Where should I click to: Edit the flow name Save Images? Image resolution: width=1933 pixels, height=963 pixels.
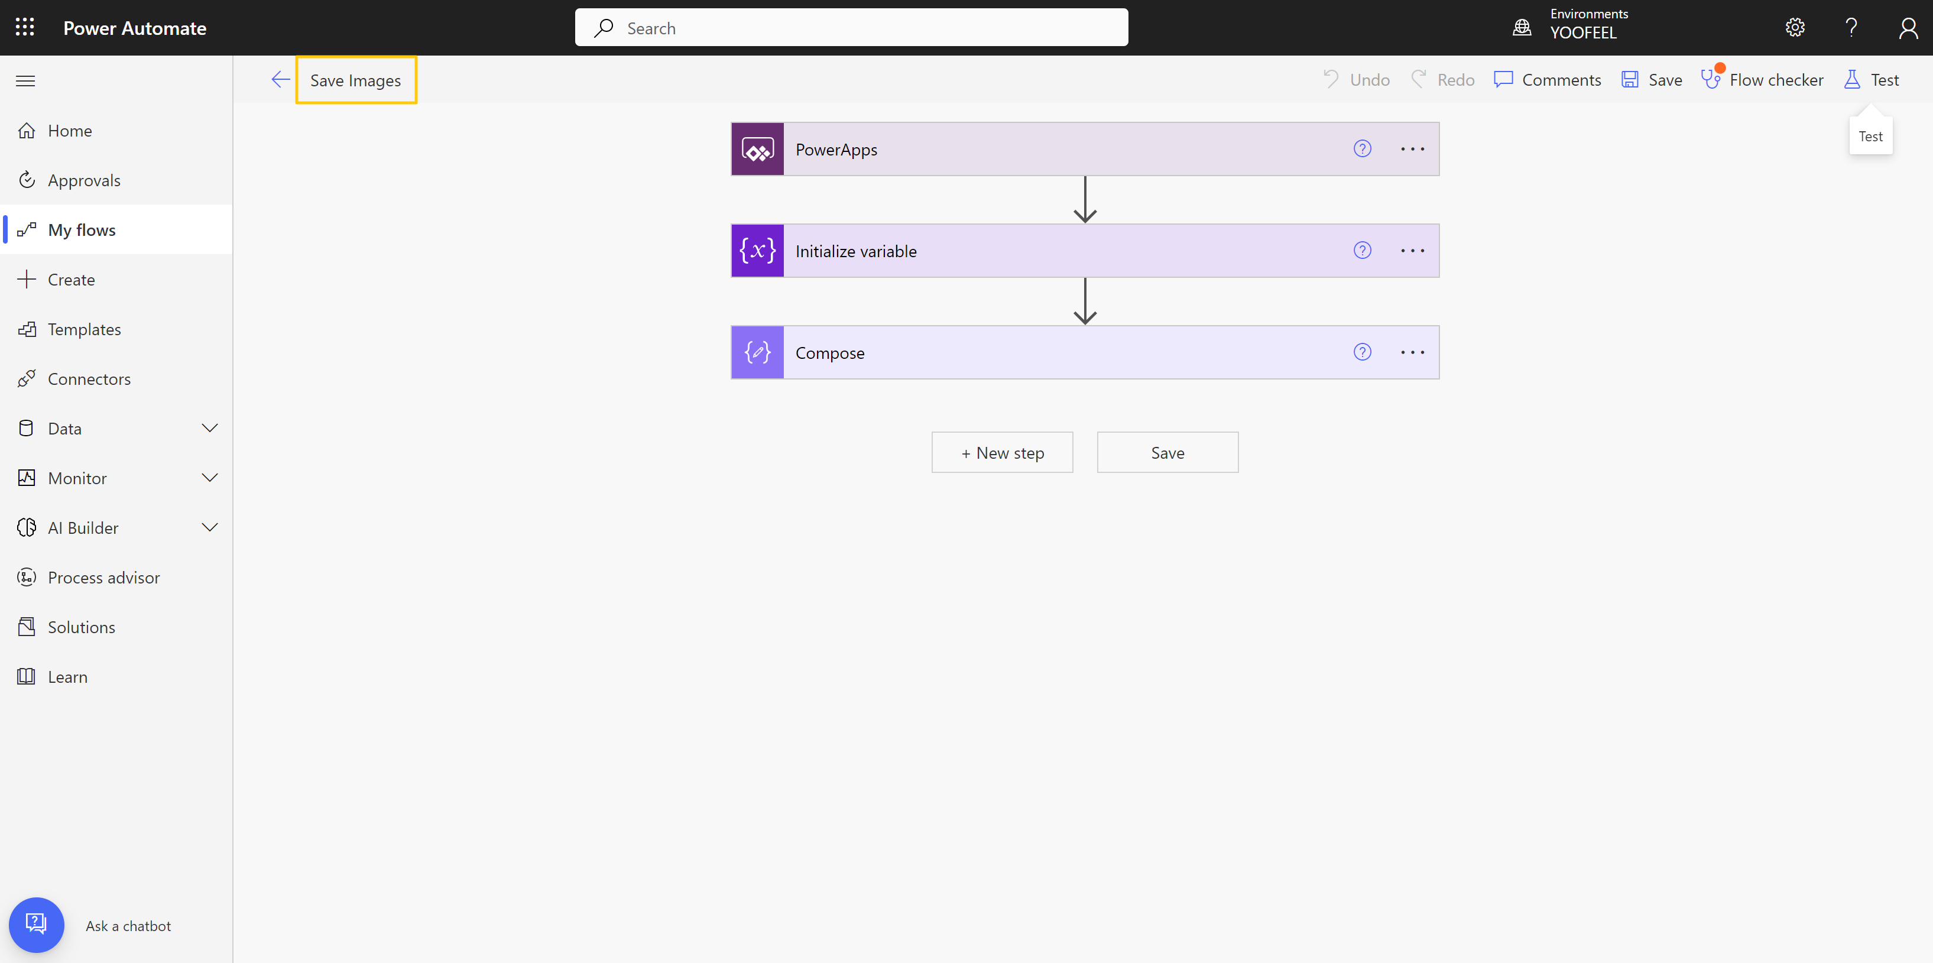click(x=356, y=80)
